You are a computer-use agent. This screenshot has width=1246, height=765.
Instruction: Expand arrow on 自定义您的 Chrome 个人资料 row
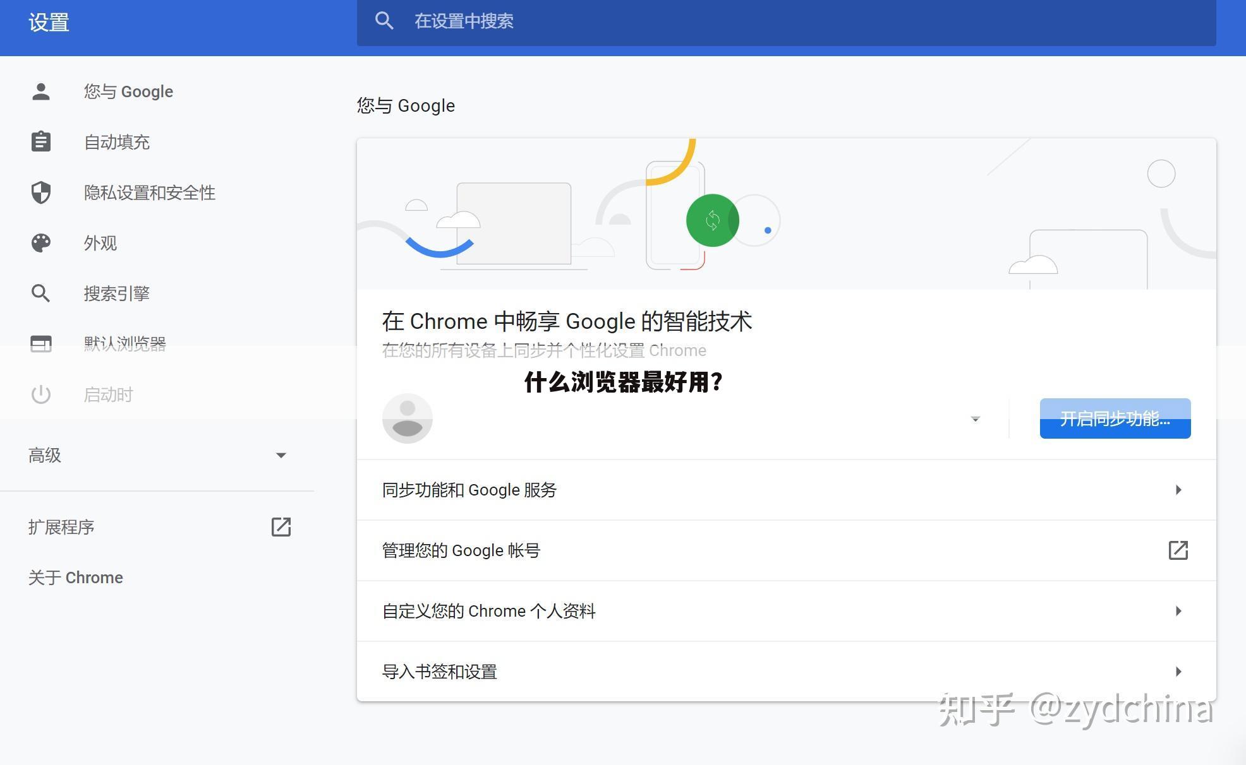pyautogui.click(x=1178, y=611)
